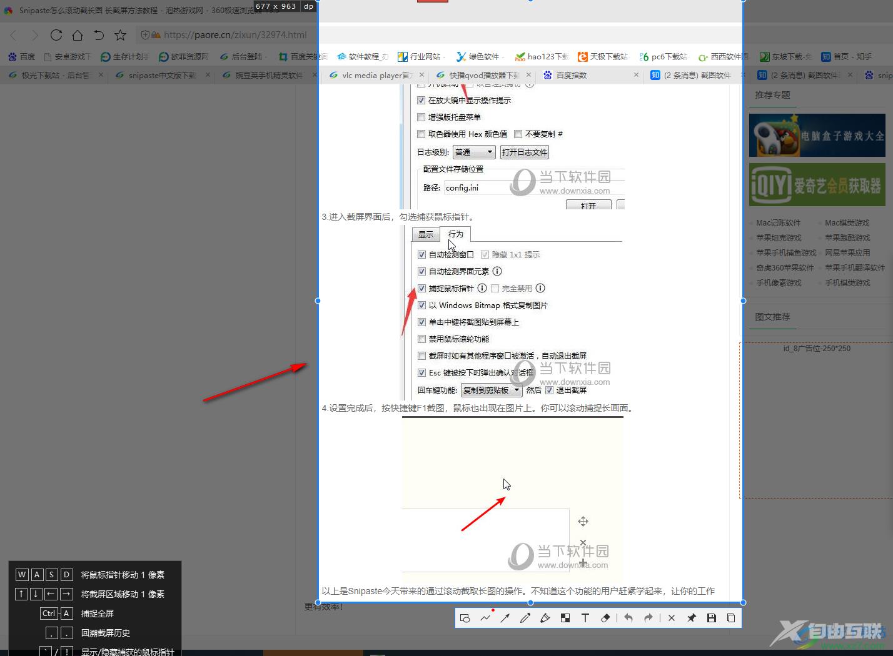Screen dimensions: 893x656
Task: Open the 安卓游戏下 bookmark
Action: pyautogui.click(x=67, y=56)
